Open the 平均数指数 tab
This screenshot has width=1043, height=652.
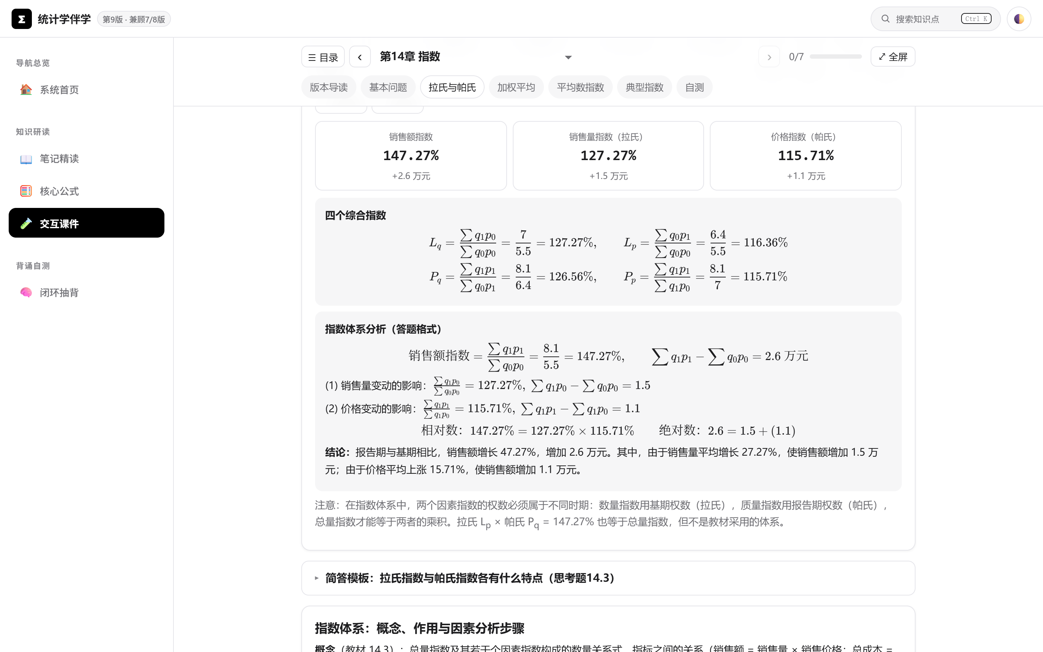[580, 87]
